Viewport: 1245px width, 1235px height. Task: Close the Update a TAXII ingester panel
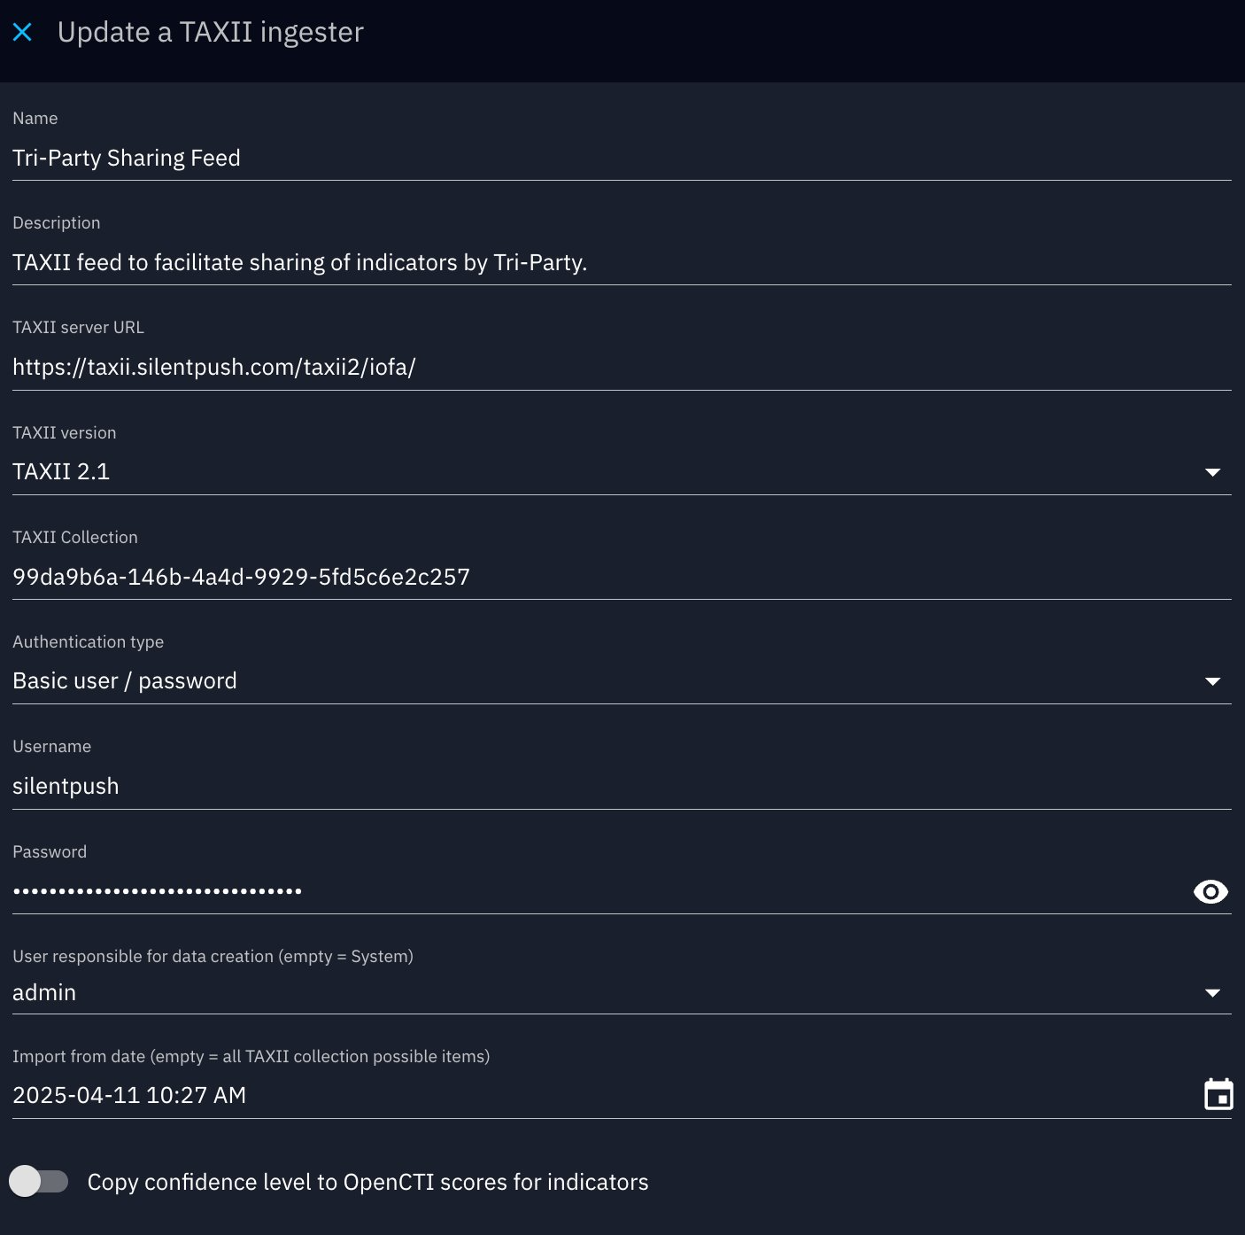pos(22,33)
